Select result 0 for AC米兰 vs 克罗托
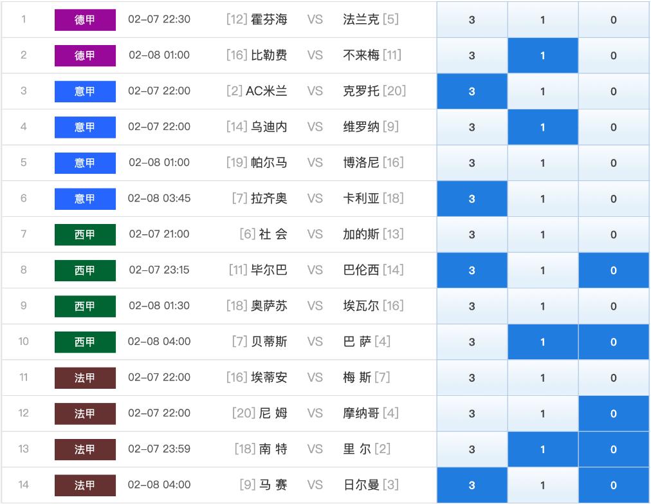 (614, 91)
